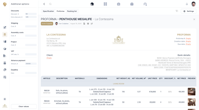Open the cube products sidebar icon
The image size is (199, 110).
click(x=5, y=49)
